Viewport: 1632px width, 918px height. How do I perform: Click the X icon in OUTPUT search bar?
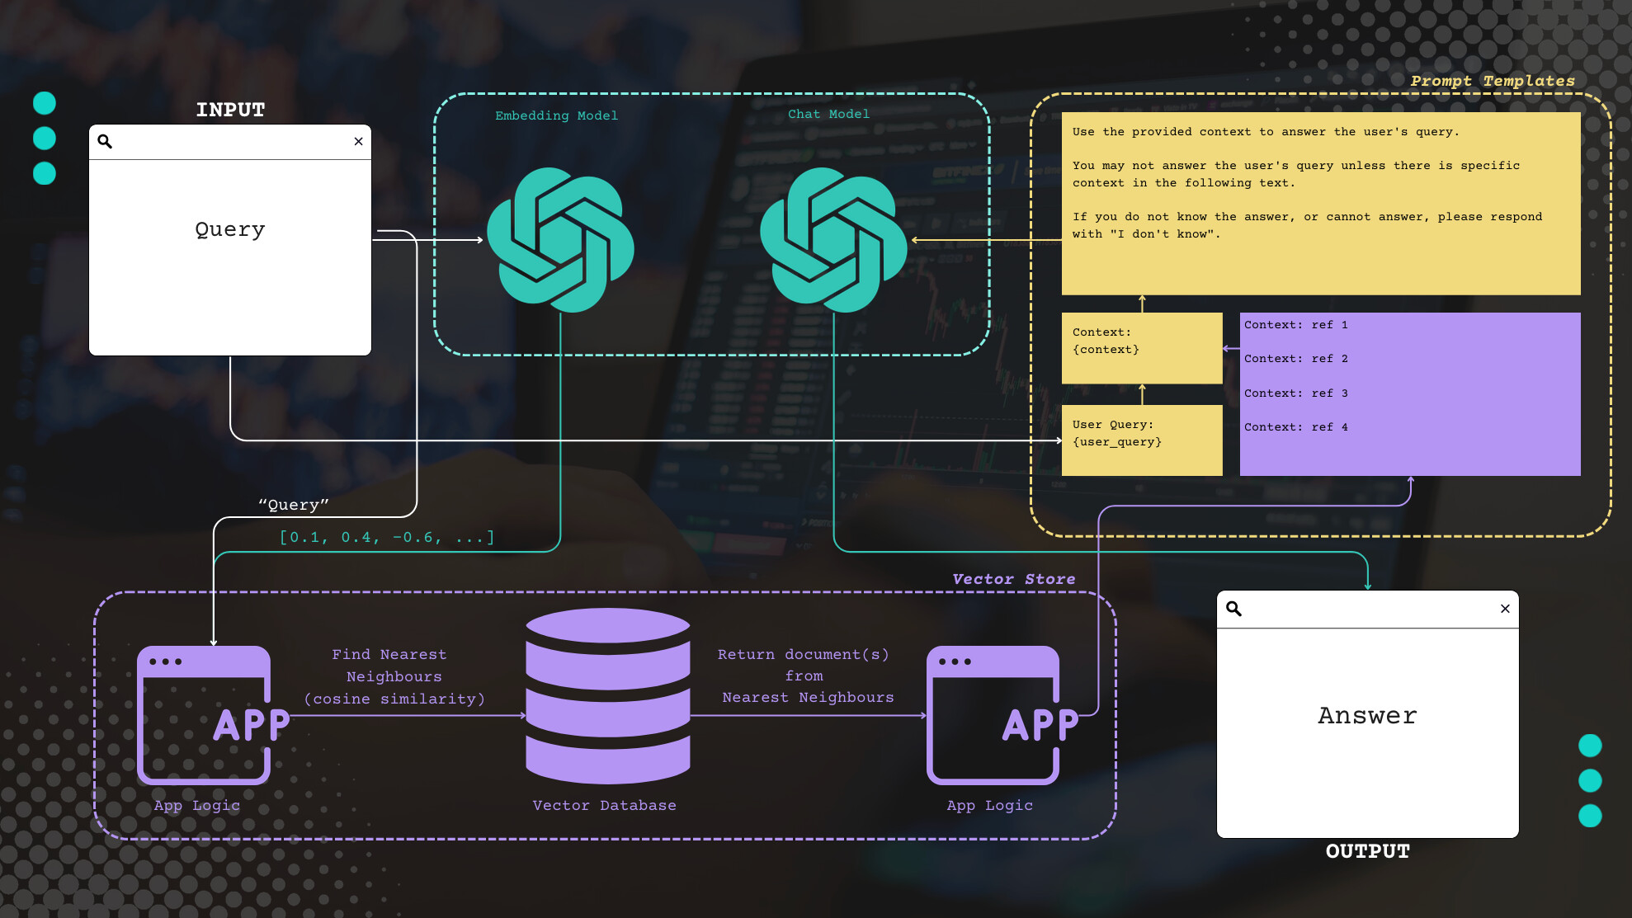[1505, 609]
